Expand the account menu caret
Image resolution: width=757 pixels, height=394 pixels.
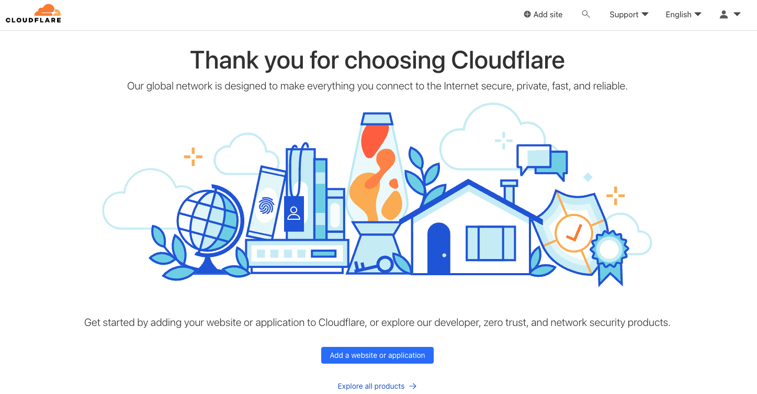(737, 15)
